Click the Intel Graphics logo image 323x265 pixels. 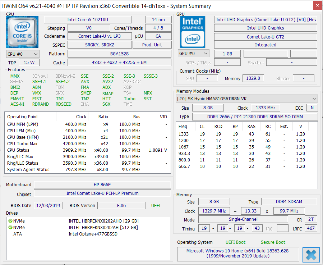click(x=193, y=32)
